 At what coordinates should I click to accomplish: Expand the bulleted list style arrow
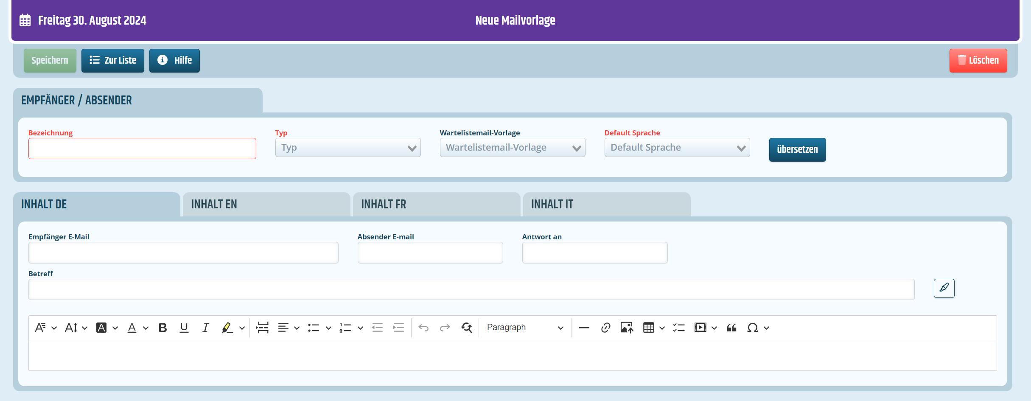click(328, 328)
